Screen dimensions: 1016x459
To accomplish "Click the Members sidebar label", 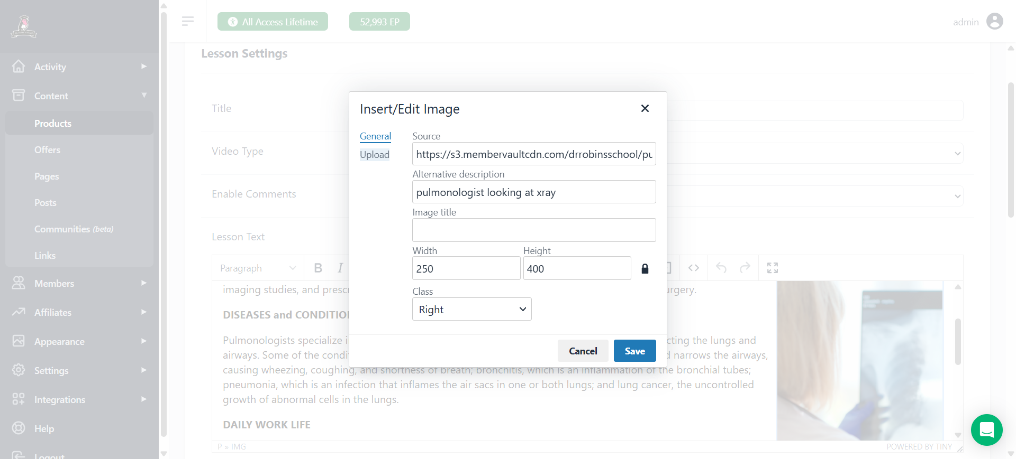I will [x=54, y=283].
